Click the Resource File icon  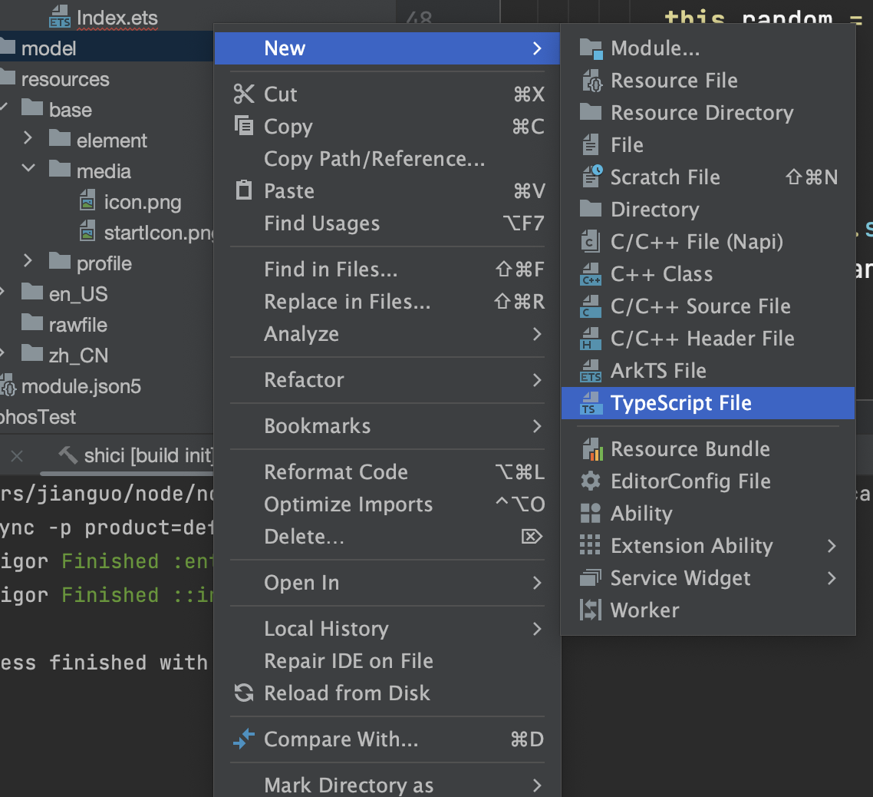click(x=591, y=81)
